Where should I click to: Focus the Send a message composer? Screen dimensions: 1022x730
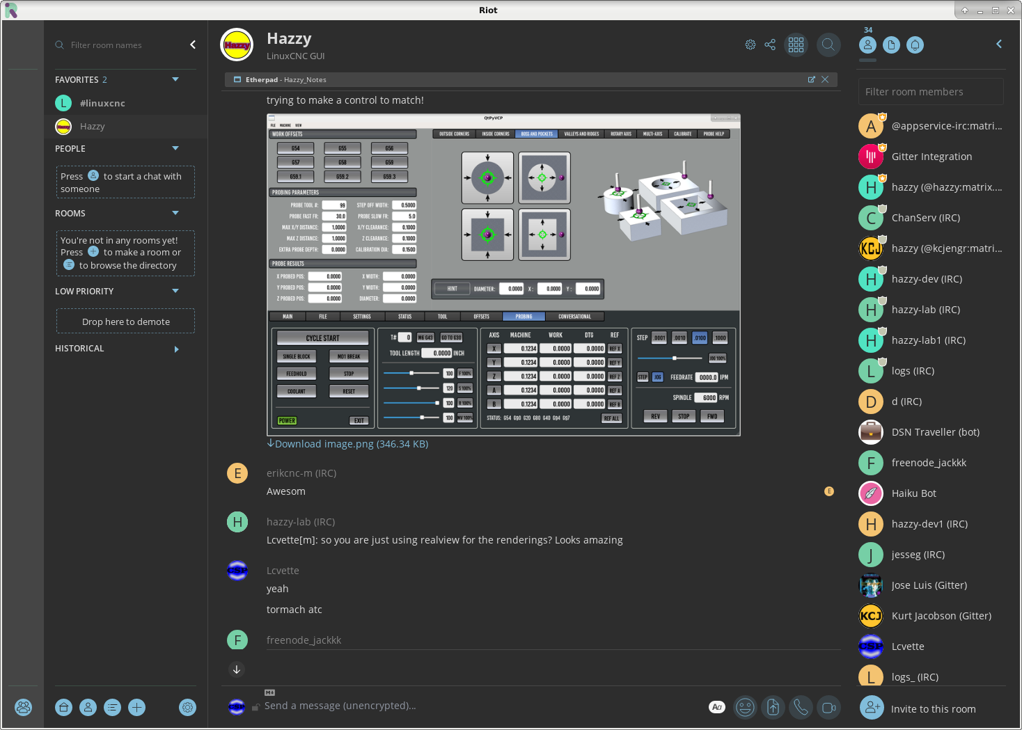click(480, 706)
